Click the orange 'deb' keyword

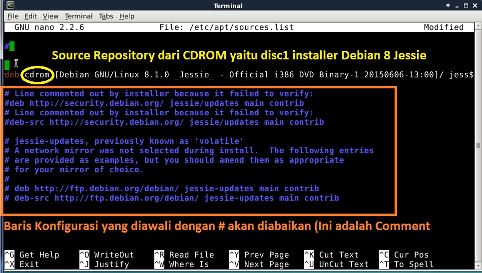click(11, 75)
